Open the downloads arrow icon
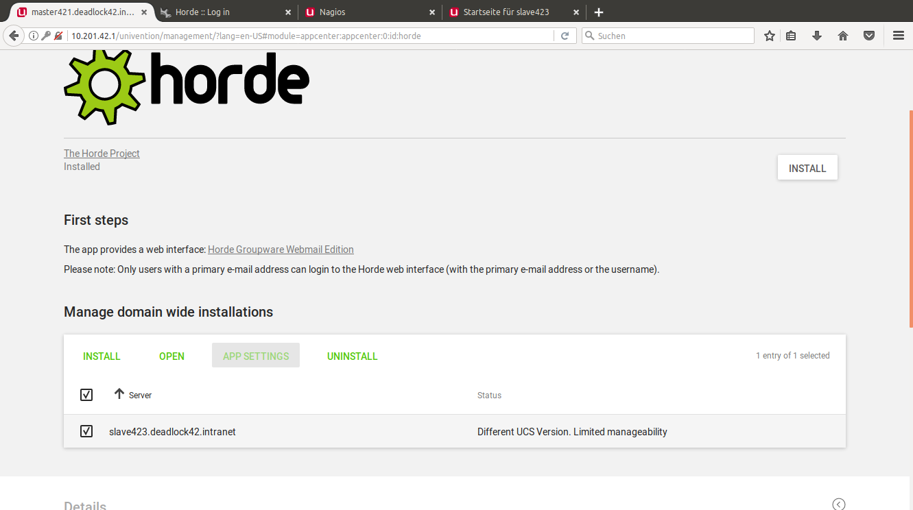The width and height of the screenshot is (913, 510). [816, 36]
